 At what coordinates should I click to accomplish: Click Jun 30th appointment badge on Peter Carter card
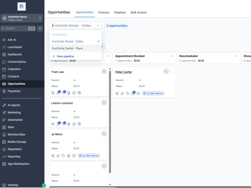tap(153, 93)
